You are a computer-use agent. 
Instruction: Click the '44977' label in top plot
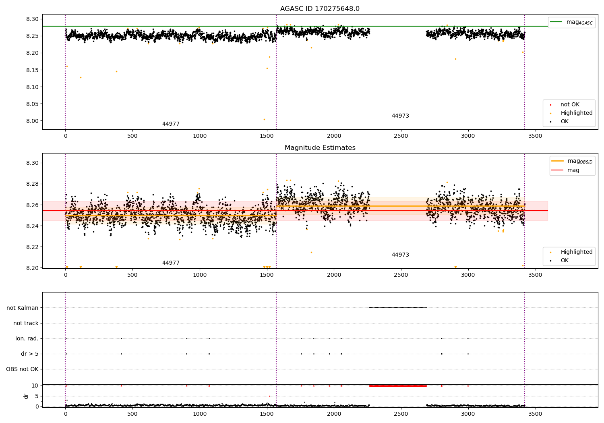pos(171,124)
